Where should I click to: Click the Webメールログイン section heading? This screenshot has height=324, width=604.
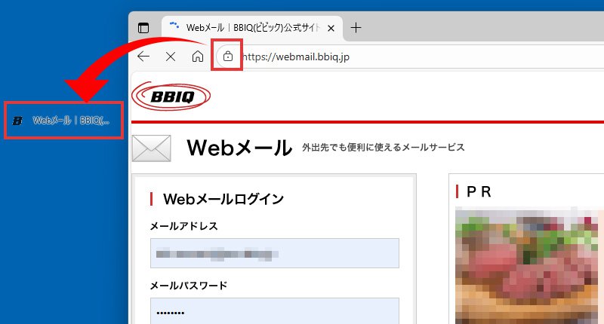[223, 199]
